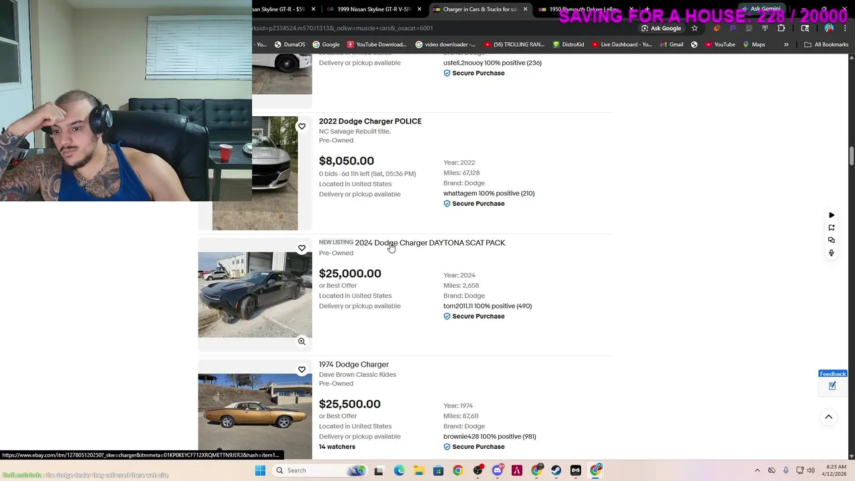Open the YouTube bookmark next to Maps
This screenshot has width=855, height=481.
pyautogui.click(x=719, y=45)
